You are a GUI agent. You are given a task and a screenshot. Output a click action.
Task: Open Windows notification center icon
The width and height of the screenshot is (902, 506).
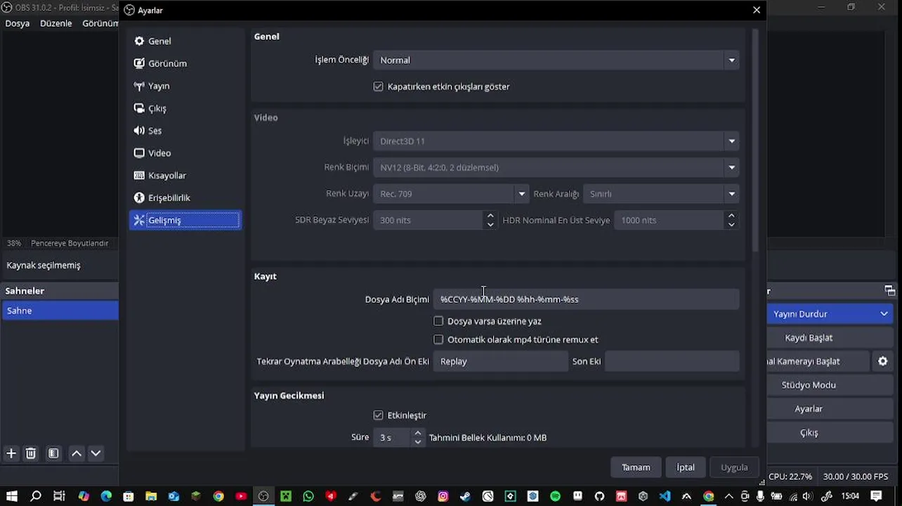coord(877,496)
